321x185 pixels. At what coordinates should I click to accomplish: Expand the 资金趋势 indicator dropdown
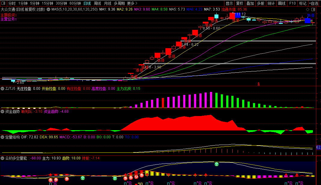pyautogui.click(x=2, y=111)
